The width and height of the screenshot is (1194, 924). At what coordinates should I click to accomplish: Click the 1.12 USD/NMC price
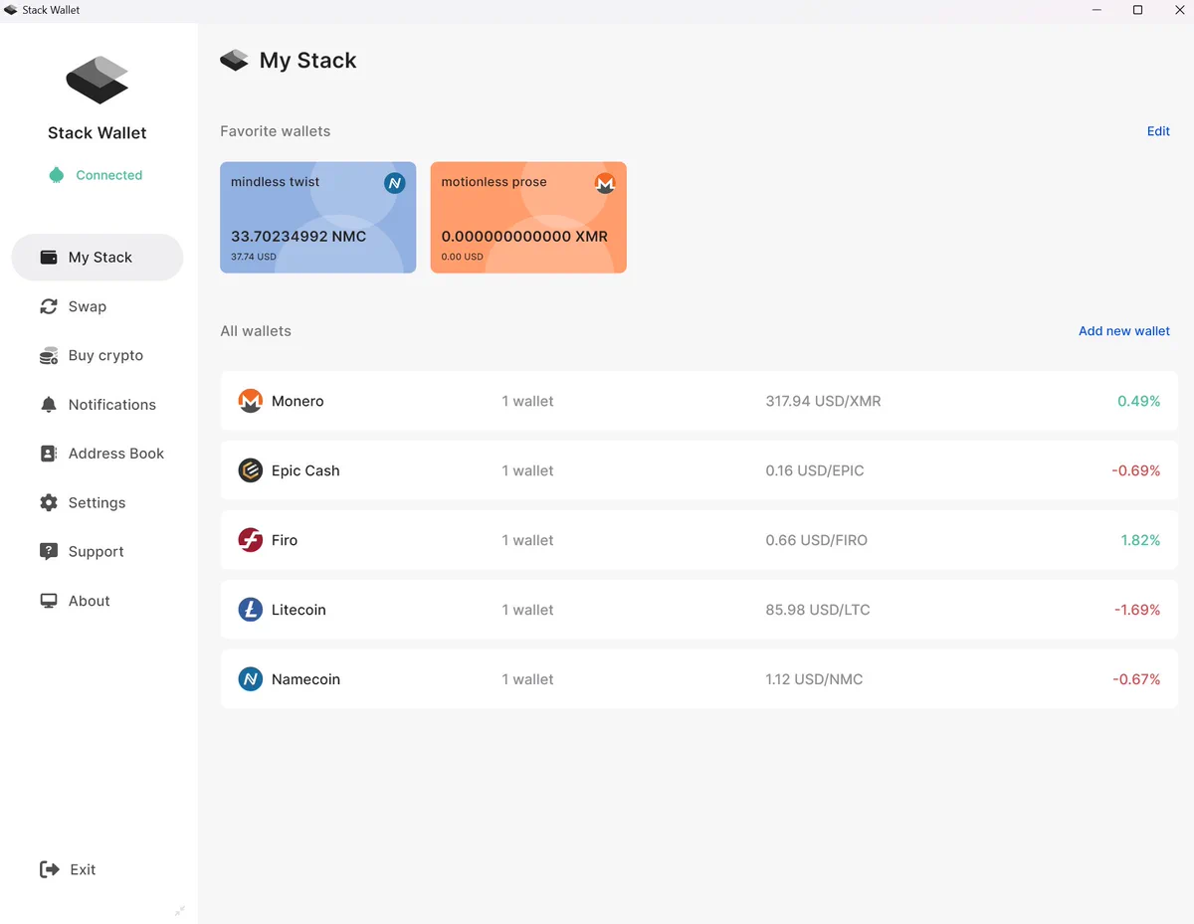click(x=814, y=679)
